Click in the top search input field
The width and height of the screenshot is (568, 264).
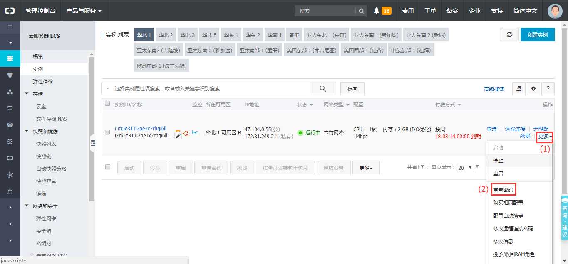coord(325,11)
